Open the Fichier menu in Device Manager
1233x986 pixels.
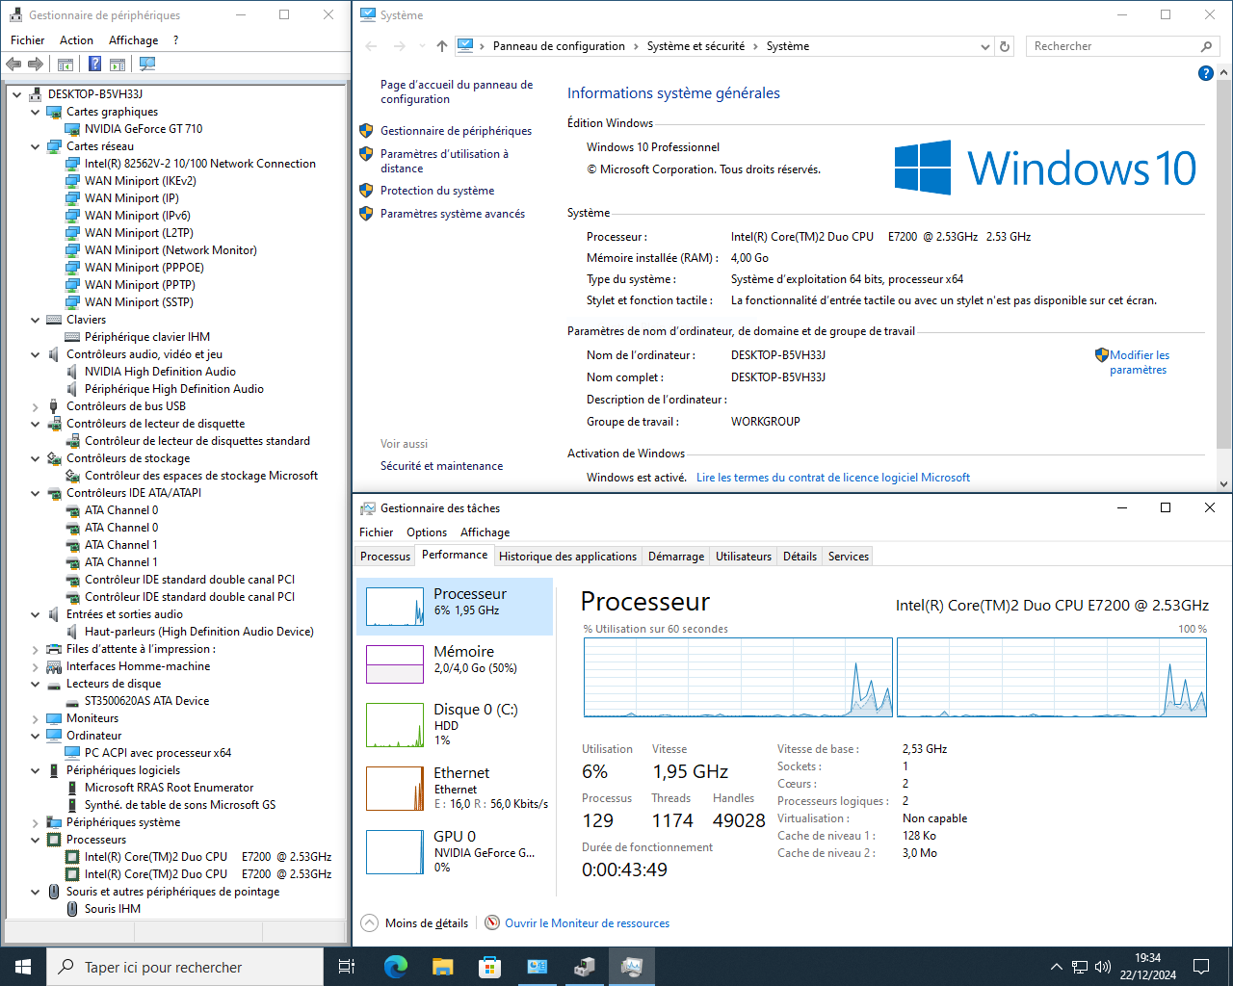point(28,40)
